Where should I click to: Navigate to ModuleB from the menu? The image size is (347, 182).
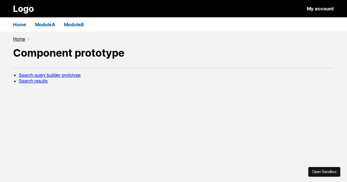(x=74, y=25)
